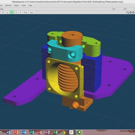Open OneNote from the taskbar
Image resolution: width=135 pixels, height=135 pixels.
pyautogui.click(x=48, y=132)
